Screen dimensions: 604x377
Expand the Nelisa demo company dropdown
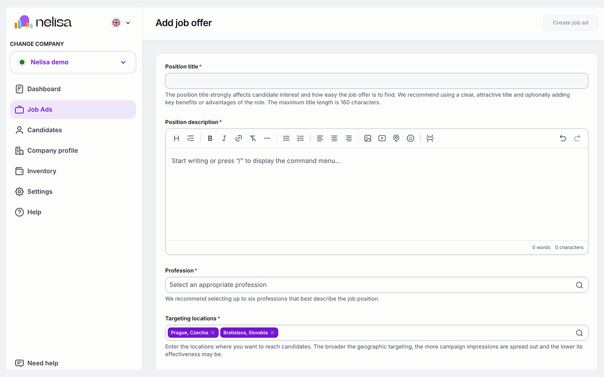pos(73,62)
